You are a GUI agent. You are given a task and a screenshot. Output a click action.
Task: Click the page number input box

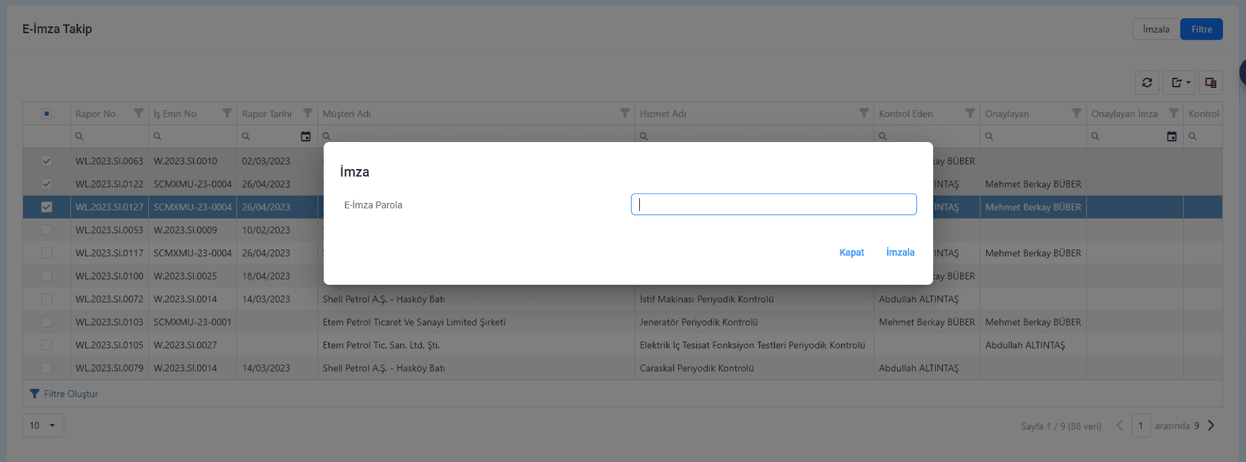click(x=1141, y=425)
